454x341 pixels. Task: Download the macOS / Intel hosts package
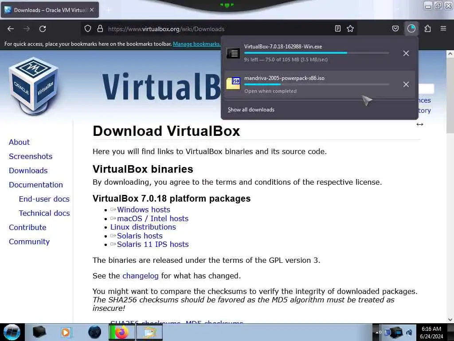click(153, 218)
